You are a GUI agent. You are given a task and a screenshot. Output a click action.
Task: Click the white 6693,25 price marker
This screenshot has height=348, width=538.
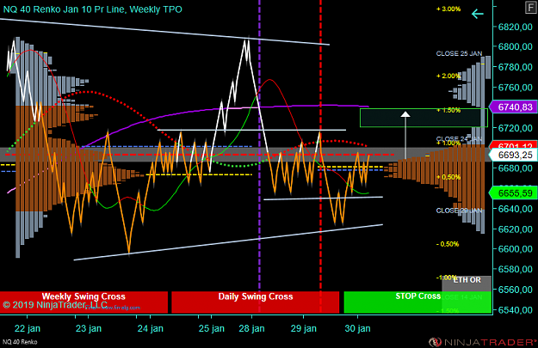point(514,156)
